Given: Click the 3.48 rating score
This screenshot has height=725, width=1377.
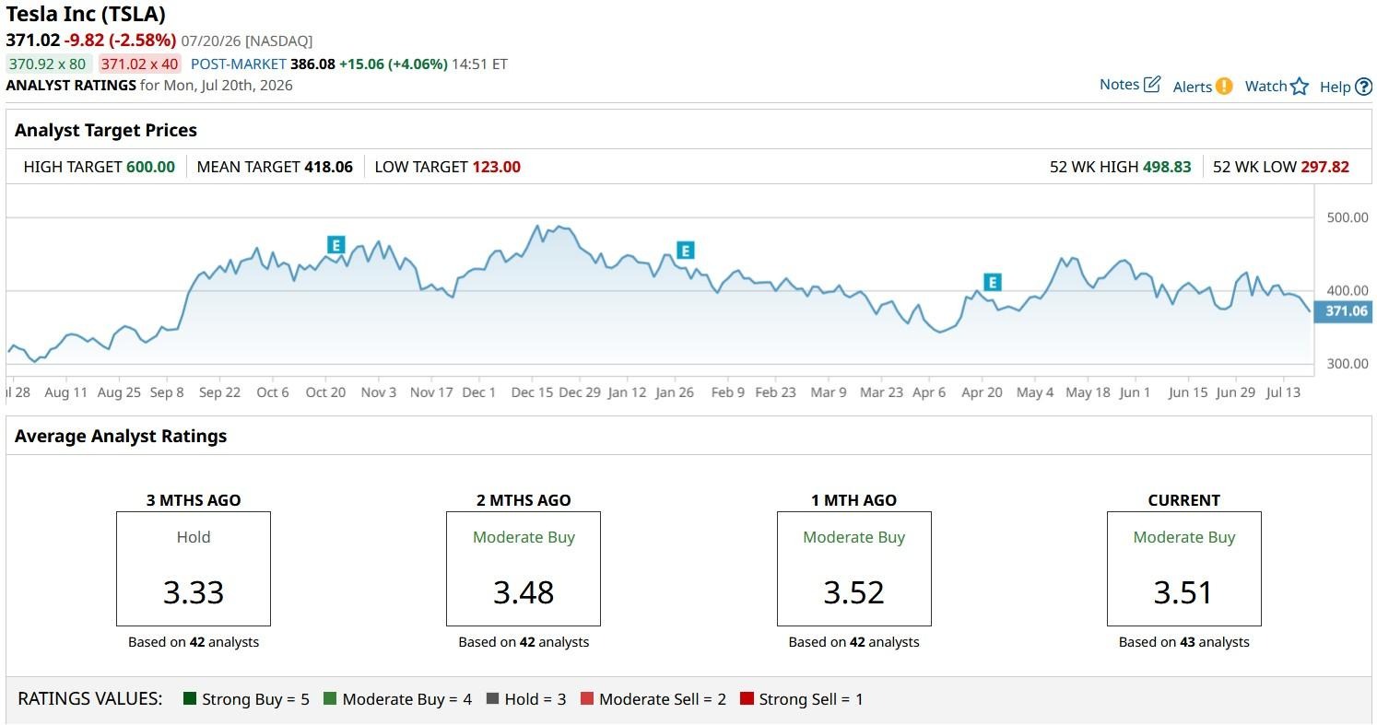Looking at the screenshot, I should click(524, 592).
